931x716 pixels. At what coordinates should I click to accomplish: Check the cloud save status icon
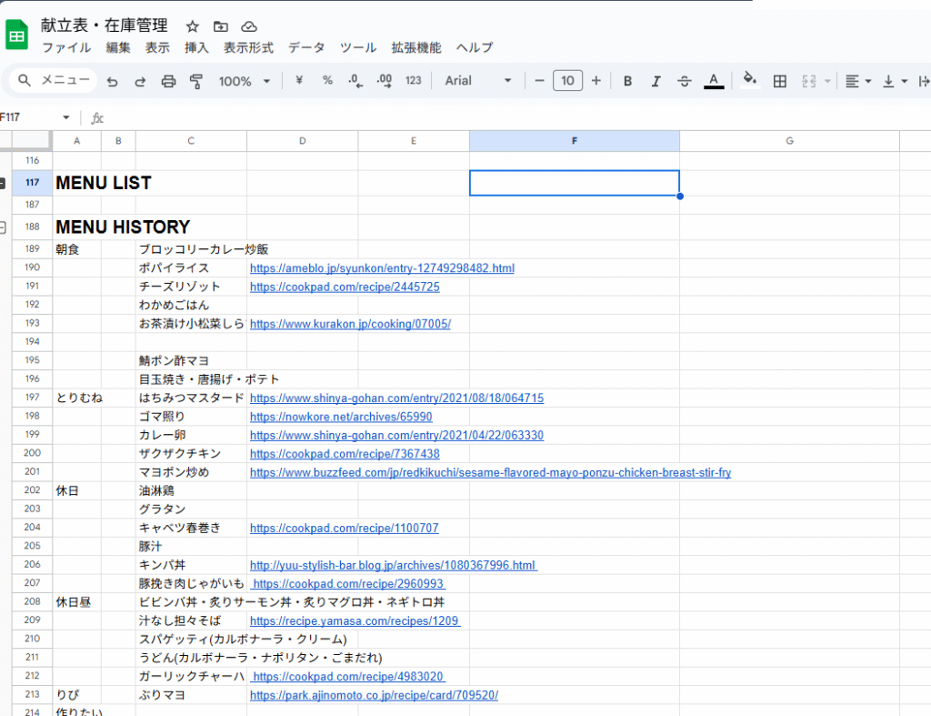point(249,26)
